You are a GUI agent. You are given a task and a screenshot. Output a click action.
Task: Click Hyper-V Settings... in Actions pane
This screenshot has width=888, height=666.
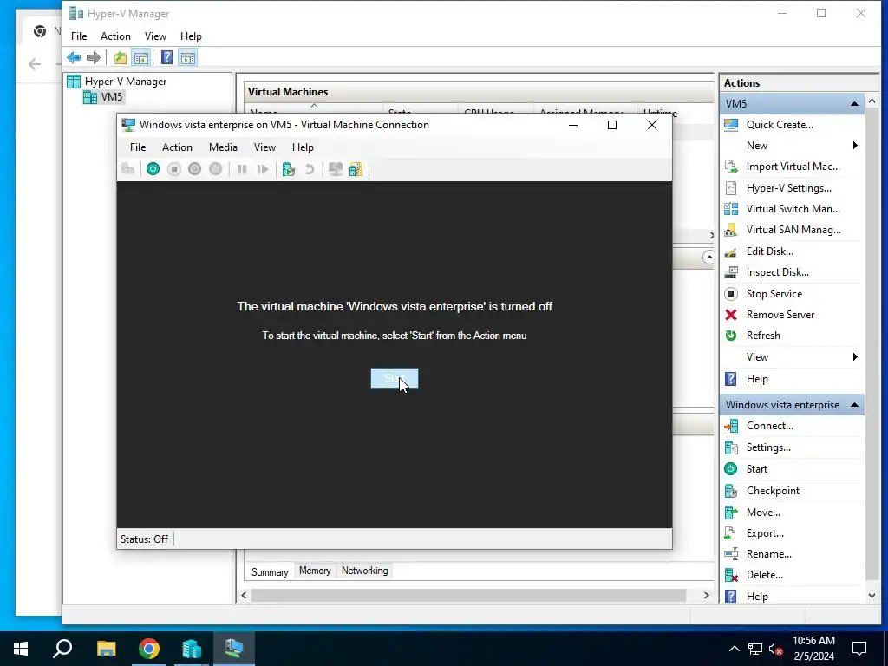click(789, 188)
